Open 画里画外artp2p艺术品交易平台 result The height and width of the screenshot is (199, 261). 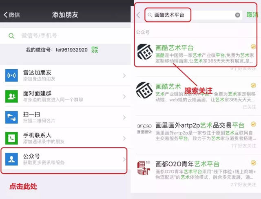tap(200, 125)
